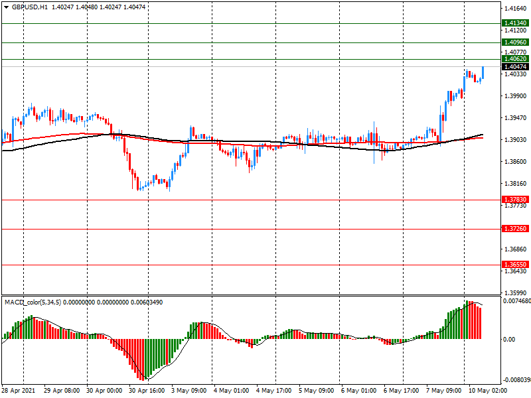Select the green 1.40620 price level label

tap(515, 59)
